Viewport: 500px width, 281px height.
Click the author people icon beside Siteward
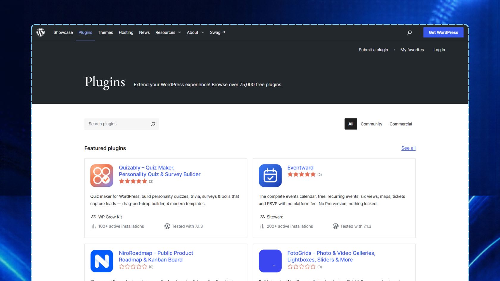[262, 217]
